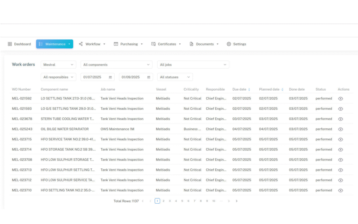Open the All jobs dropdown
This screenshot has height=224, width=358.
click(193, 65)
